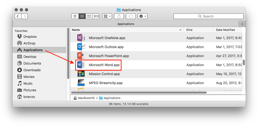Open Documents in the sidebar
This screenshot has height=126, width=258.
coord(39,64)
